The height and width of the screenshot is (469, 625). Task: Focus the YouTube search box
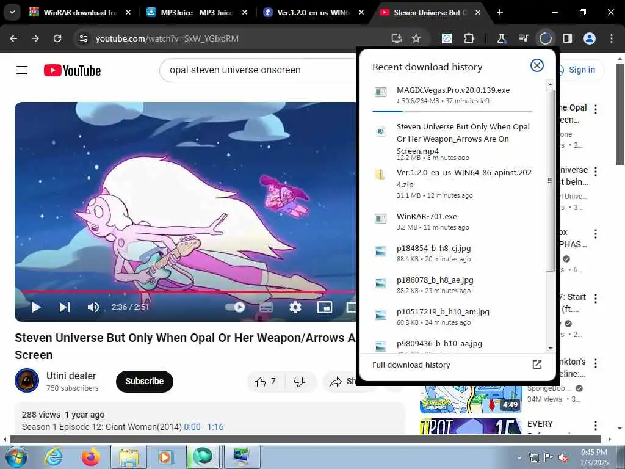(259, 70)
